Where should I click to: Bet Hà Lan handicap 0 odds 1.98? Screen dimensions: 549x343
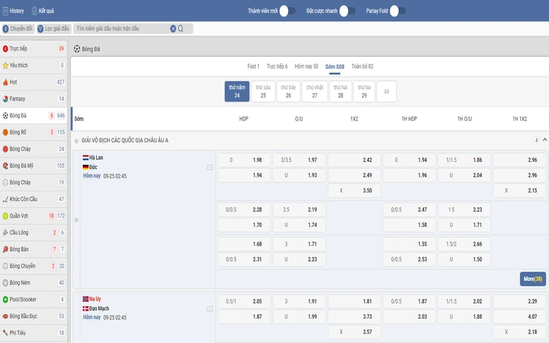coord(244,160)
